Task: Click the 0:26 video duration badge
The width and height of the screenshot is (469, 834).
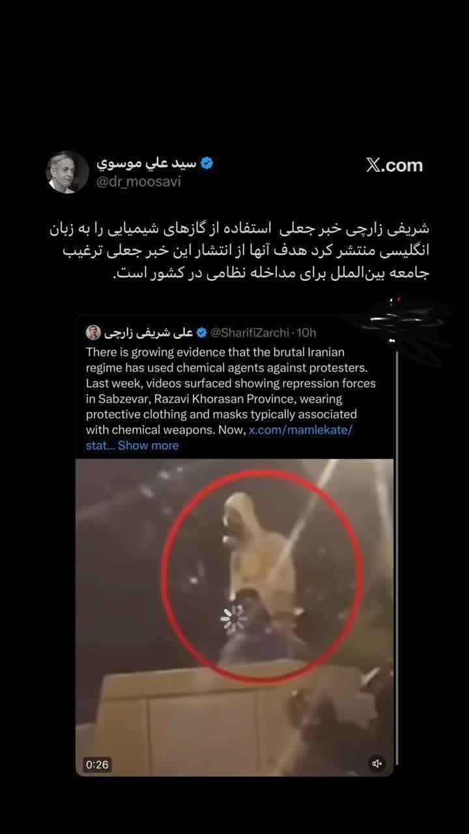Action: (97, 764)
